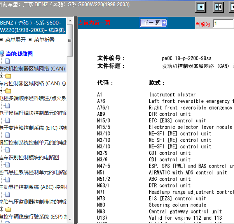Click sidebar scrollbar down arrow
234x224 pixels.
tap(70, 219)
